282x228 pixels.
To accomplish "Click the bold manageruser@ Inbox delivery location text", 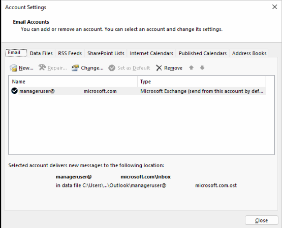I will click(x=113, y=177).
